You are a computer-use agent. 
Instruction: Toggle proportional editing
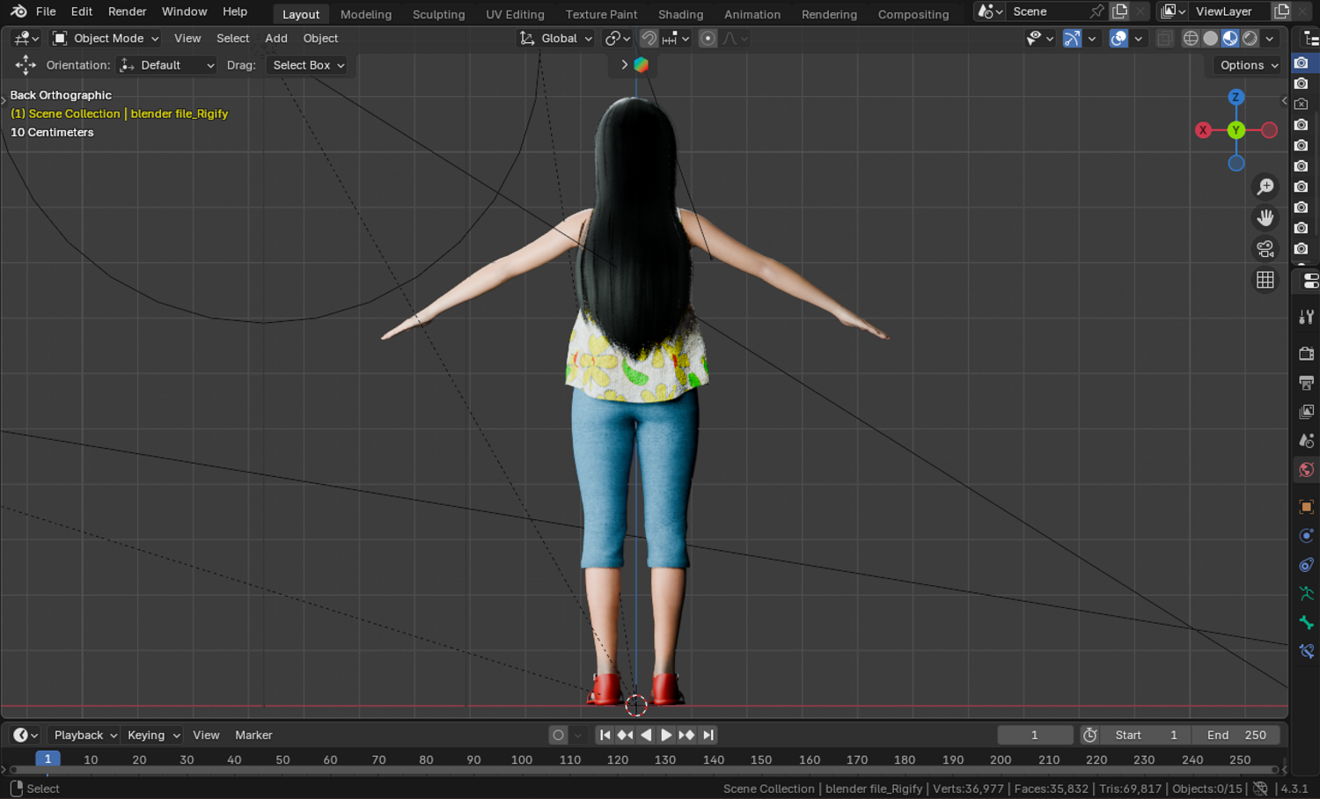708,39
